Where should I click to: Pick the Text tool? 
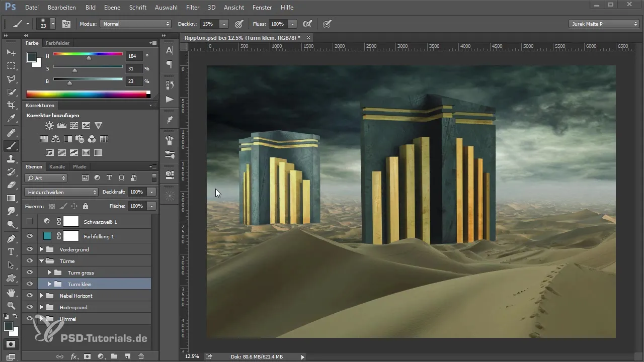tap(11, 251)
